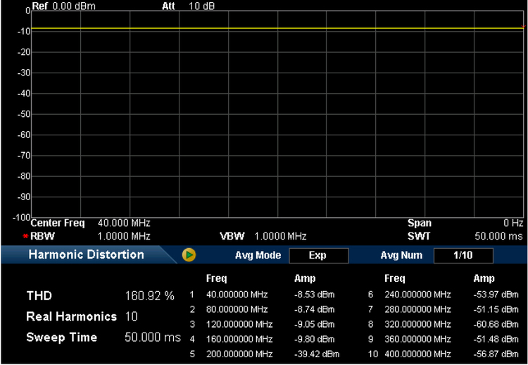Click the red asterisk beside RBW
Image resolution: width=528 pixels, height=365 pixels.
pyautogui.click(x=25, y=236)
